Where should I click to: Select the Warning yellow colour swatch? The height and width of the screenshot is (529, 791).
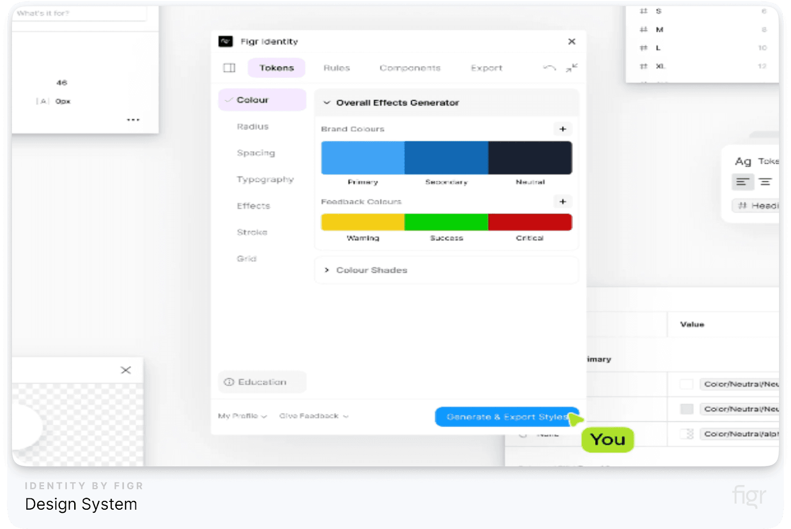click(362, 222)
